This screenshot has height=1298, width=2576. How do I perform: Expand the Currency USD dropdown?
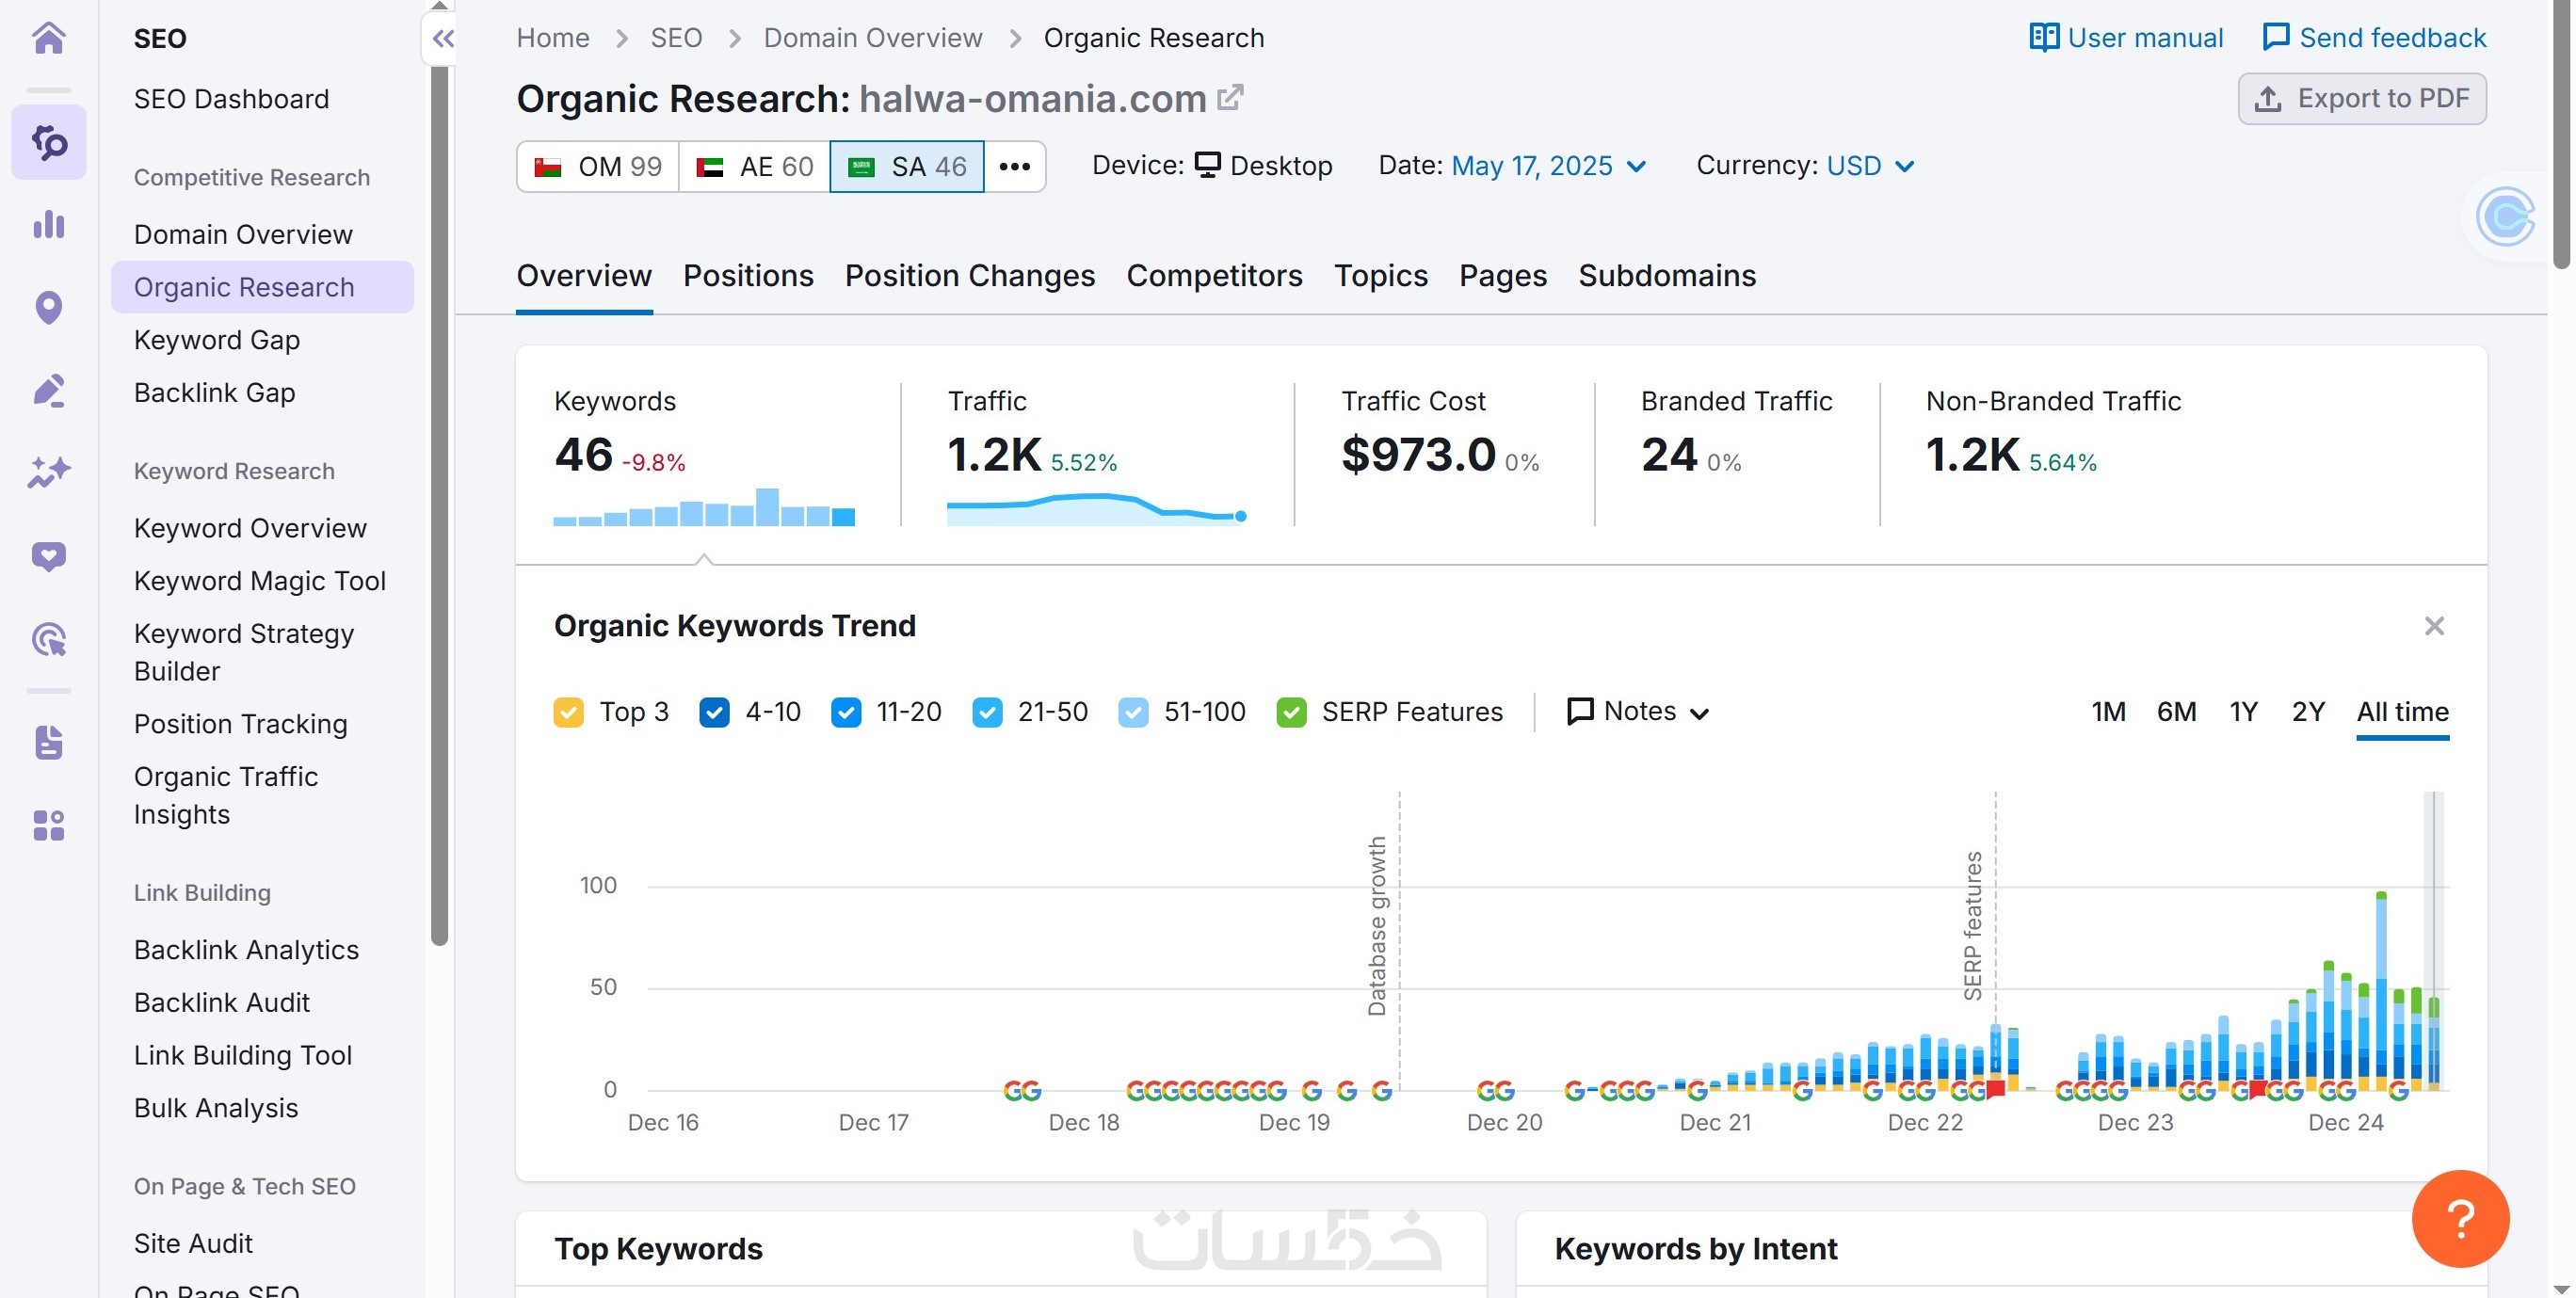(1869, 166)
